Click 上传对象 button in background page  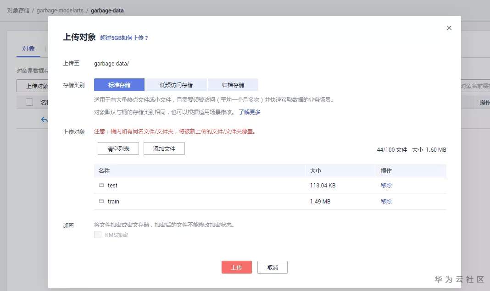[x=33, y=86]
